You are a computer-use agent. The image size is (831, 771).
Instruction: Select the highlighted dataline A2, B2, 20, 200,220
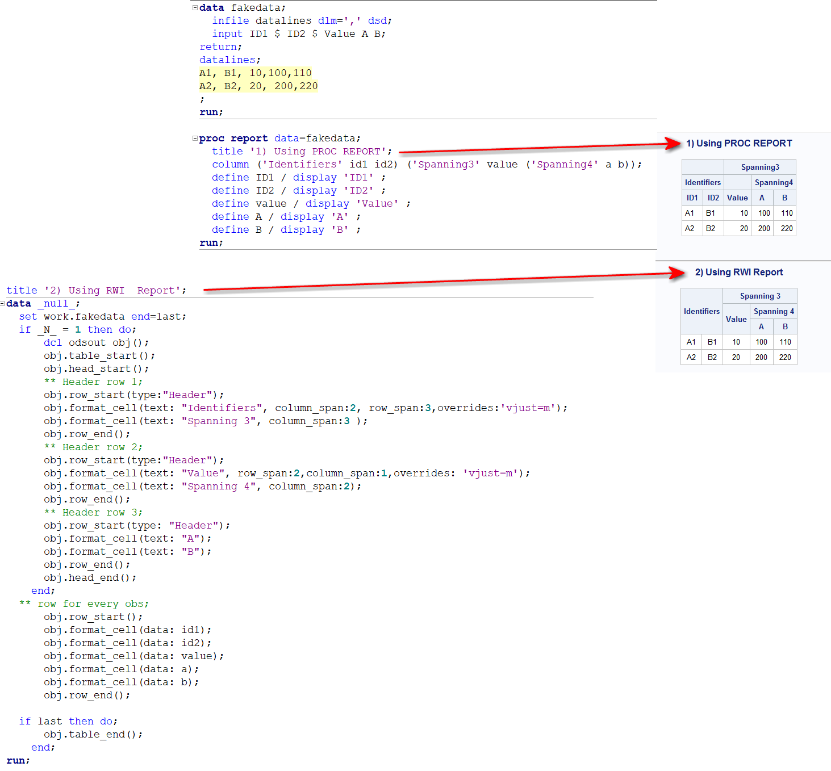point(258,86)
